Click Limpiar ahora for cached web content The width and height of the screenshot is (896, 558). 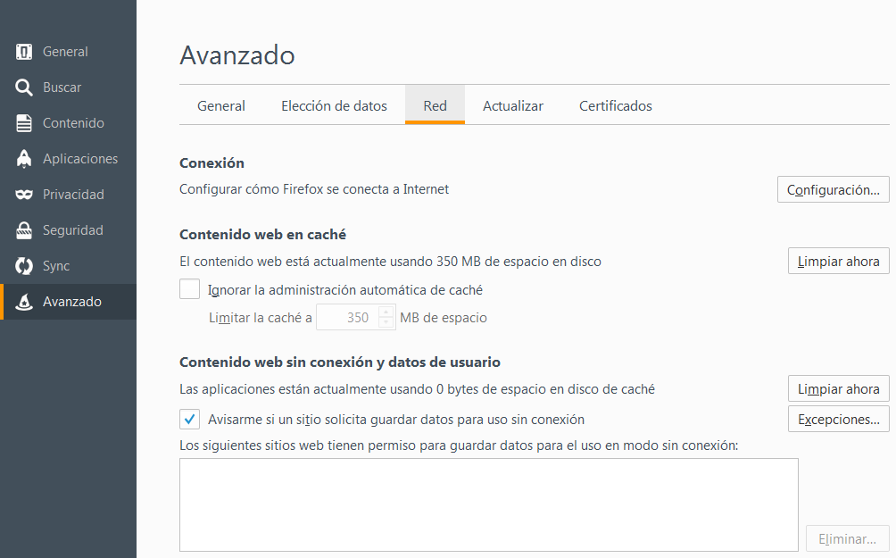click(x=838, y=261)
